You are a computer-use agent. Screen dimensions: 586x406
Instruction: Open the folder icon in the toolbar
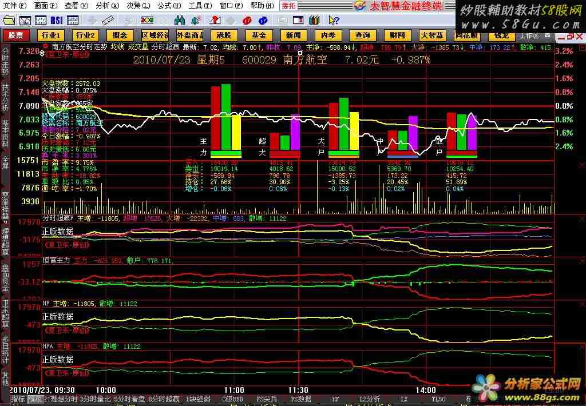click(9, 20)
